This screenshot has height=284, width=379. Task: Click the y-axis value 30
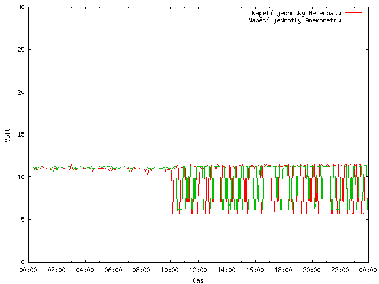[x=21, y=7]
